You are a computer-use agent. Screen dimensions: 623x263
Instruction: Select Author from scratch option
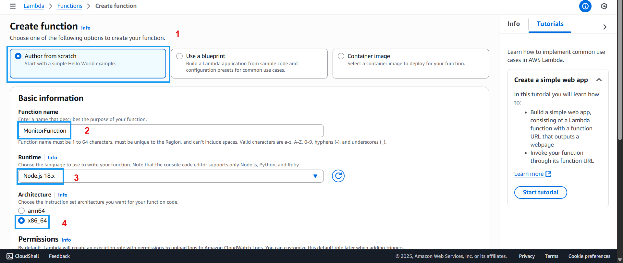click(x=18, y=56)
